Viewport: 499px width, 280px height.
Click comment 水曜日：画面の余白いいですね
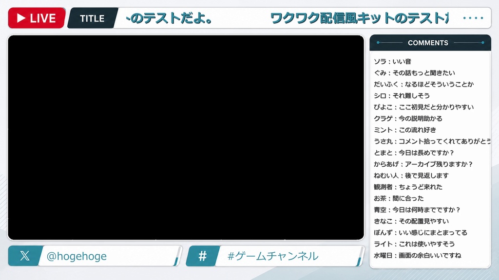coord(417,256)
